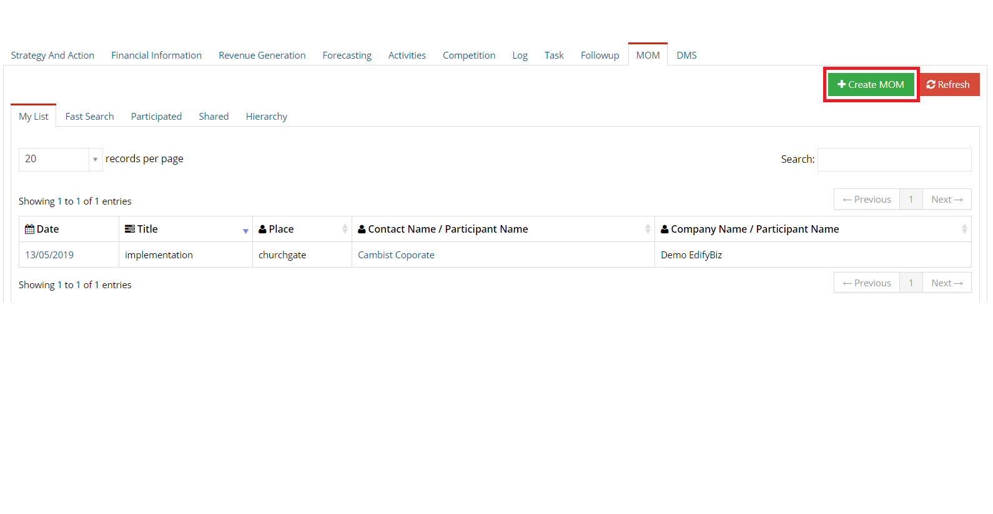The height and width of the screenshot is (514, 993).
Task: Open the Financial Information tab
Action: coord(156,56)
